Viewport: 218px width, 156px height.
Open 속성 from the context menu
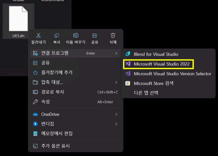[x=76, y=102]
